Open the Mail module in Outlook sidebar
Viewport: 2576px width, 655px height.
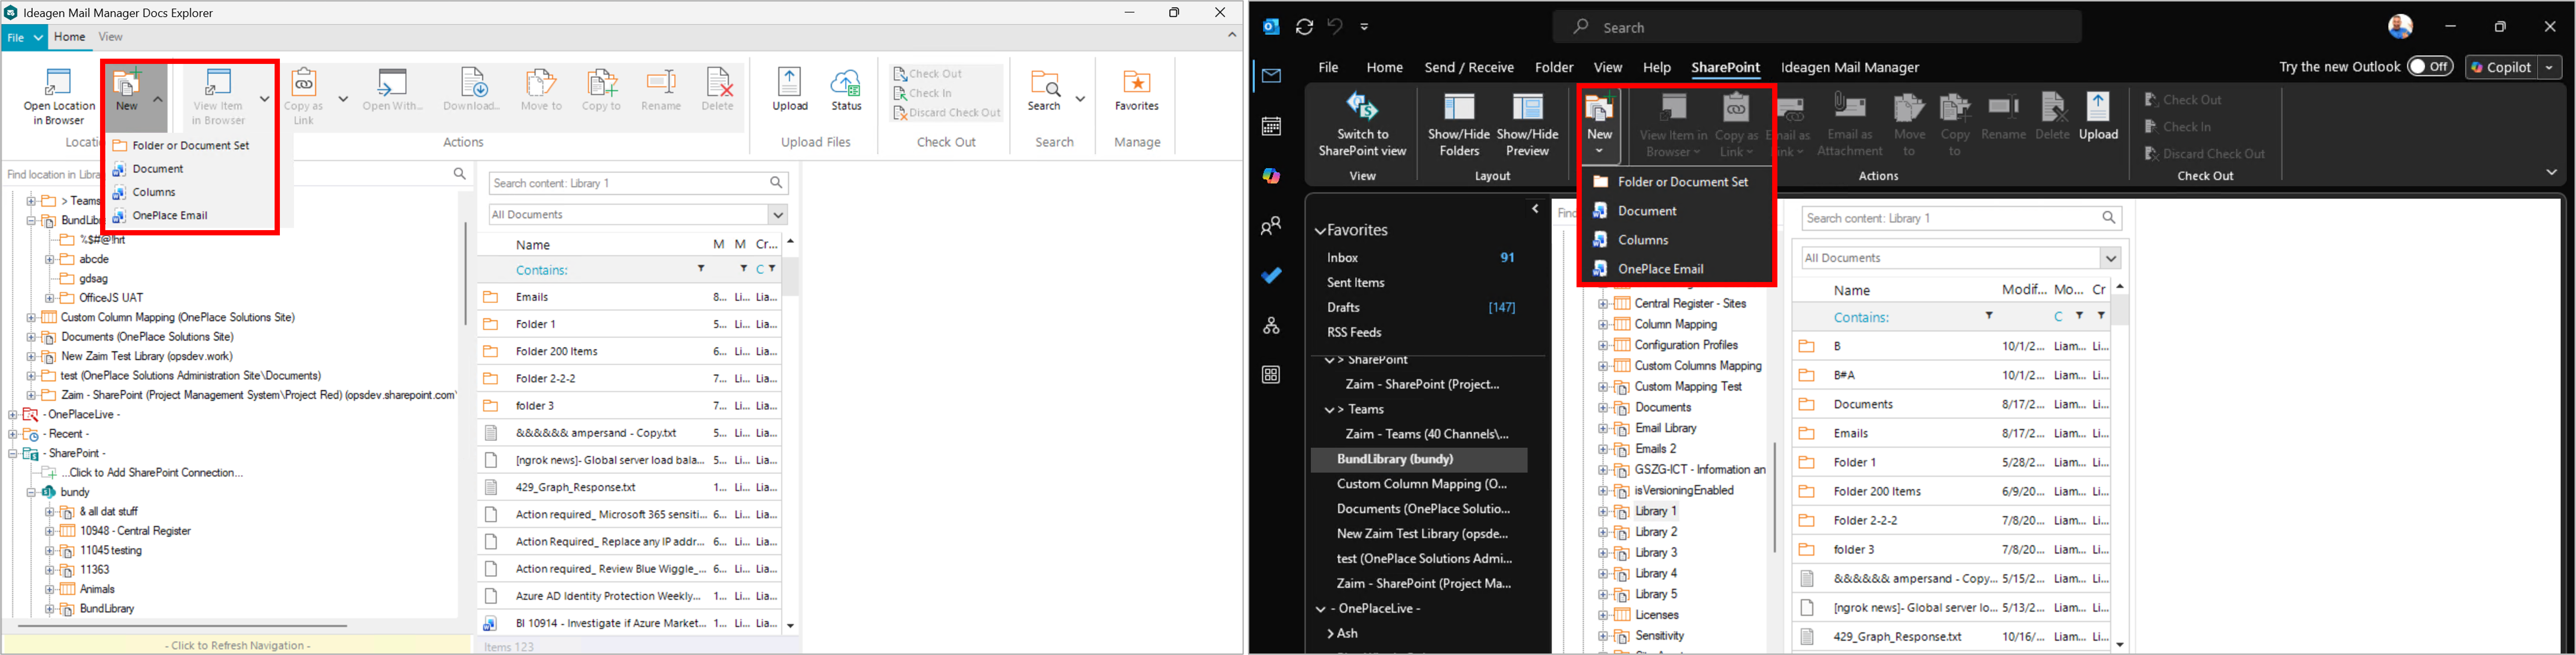[x=1271, y=76]
